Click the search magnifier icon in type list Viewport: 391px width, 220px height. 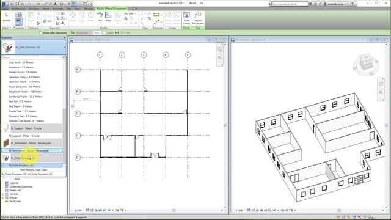pyautogui.click(x=64, y=57)
